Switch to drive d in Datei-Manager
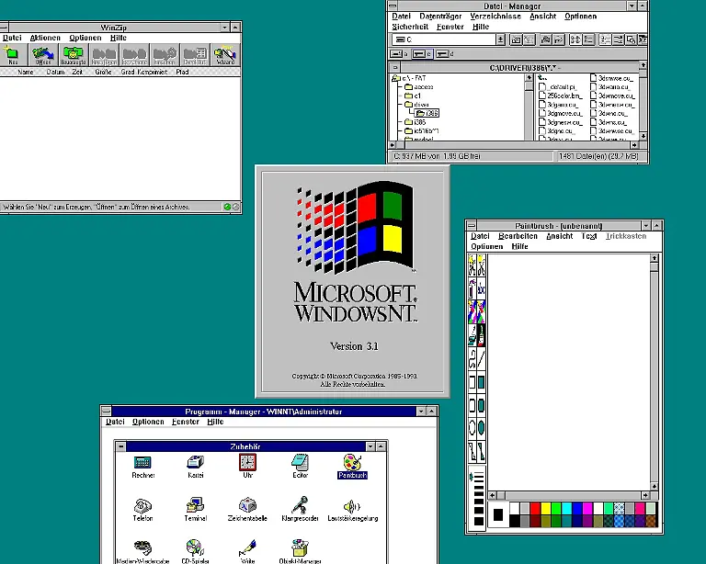The width and height of the screenshot is (706, 564). click(444, 54)
